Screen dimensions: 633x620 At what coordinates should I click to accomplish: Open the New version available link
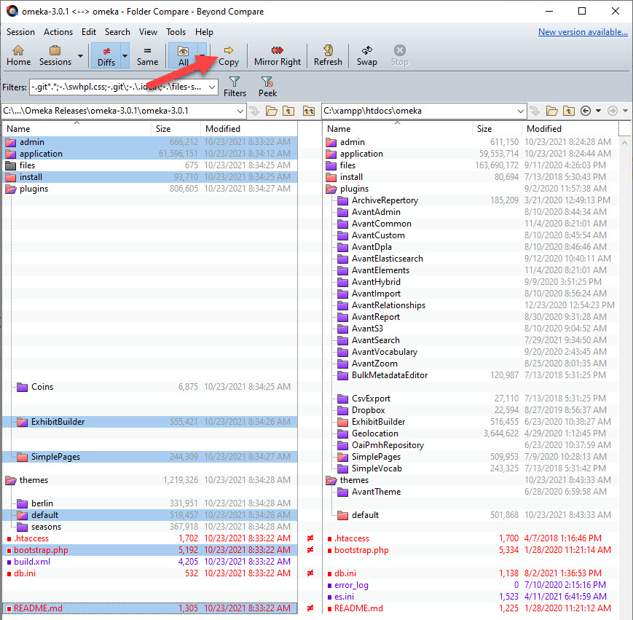[x=583, y=32]
